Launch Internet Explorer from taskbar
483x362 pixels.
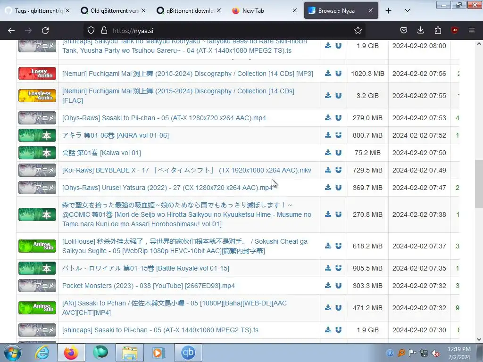click(x=42, y=353)
